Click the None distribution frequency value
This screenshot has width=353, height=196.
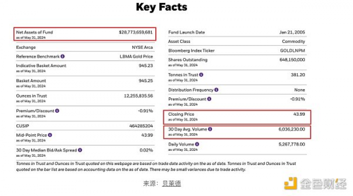pos(300,90)
